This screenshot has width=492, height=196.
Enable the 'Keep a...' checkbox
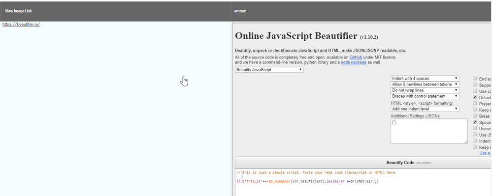tap(475, 110)
